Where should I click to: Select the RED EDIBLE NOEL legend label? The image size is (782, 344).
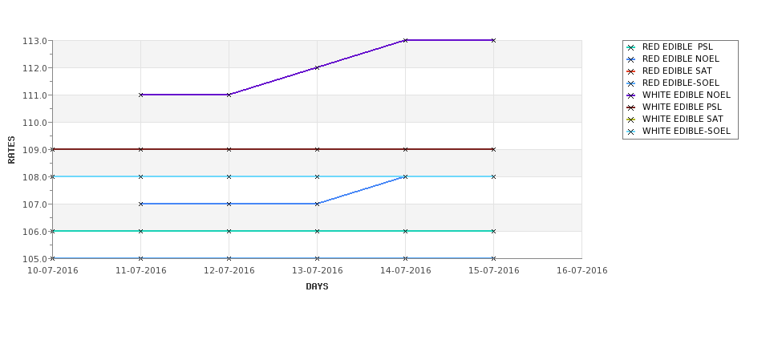(x=681, y=59)
